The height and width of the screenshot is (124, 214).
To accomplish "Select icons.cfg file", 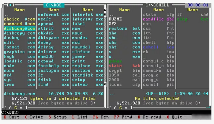I will [125, 85].
